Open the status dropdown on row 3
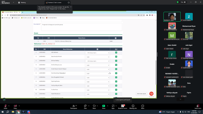Screen dimensions: 203x114 click(x=97, y=61)
